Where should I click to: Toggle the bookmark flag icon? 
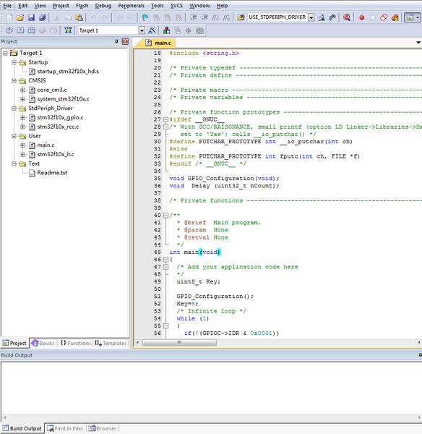click(145, 17)
